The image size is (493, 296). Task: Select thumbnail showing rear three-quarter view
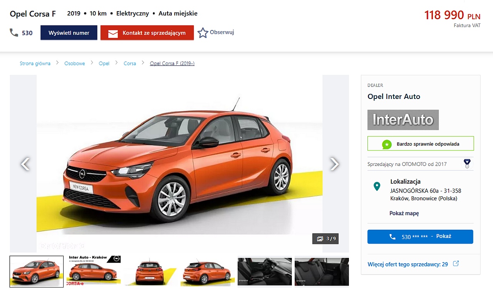208,271
